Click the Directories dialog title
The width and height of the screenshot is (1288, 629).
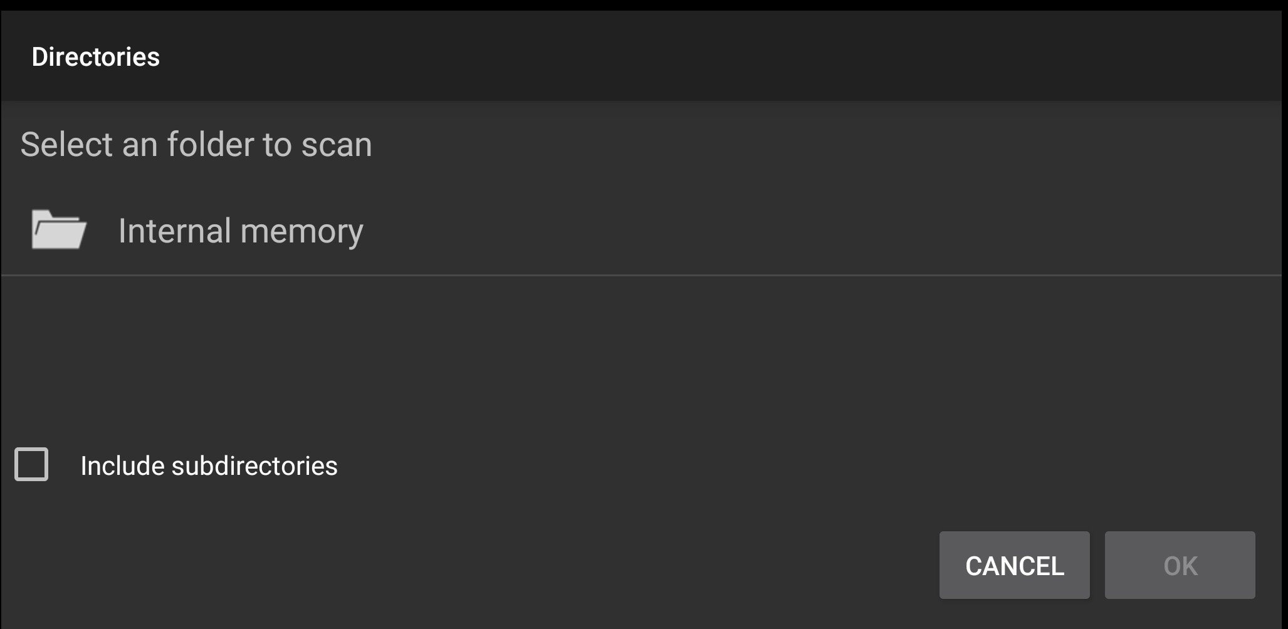96,57
